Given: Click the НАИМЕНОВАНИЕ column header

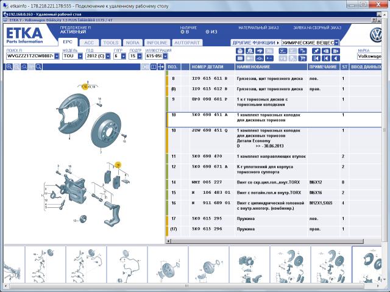Looking at the screenshot, I should pos(271,67).
